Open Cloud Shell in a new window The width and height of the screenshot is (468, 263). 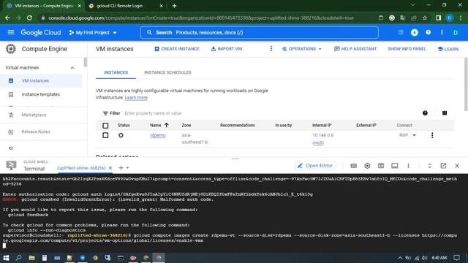[443, 166]
